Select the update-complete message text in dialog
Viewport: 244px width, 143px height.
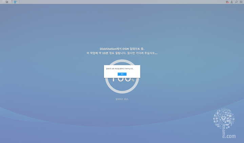click(120, 69)
